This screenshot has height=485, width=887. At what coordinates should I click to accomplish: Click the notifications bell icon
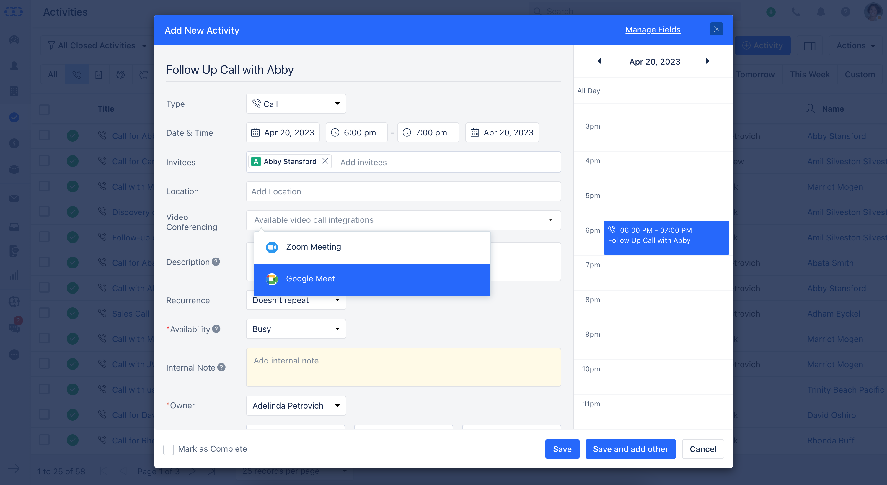coord(821,12)
